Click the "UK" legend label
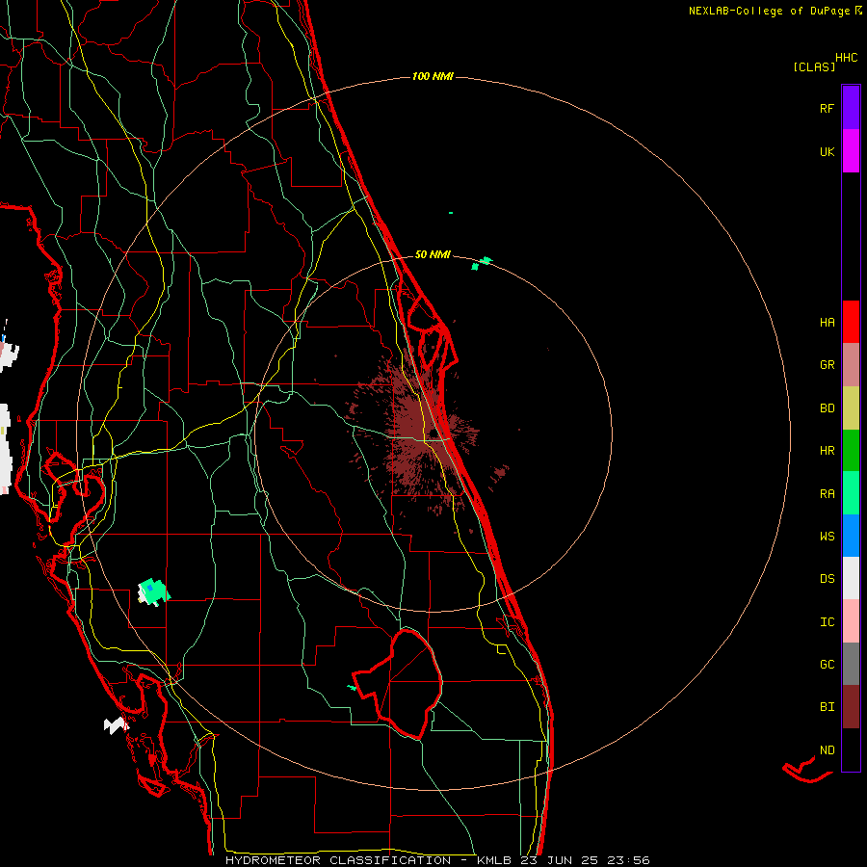The height and width of the screenshot is (867, 867). (828, 152)
